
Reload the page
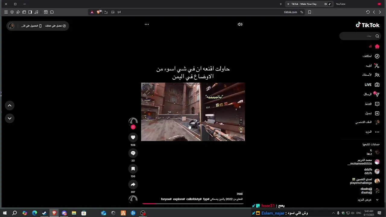pos(368,12)
